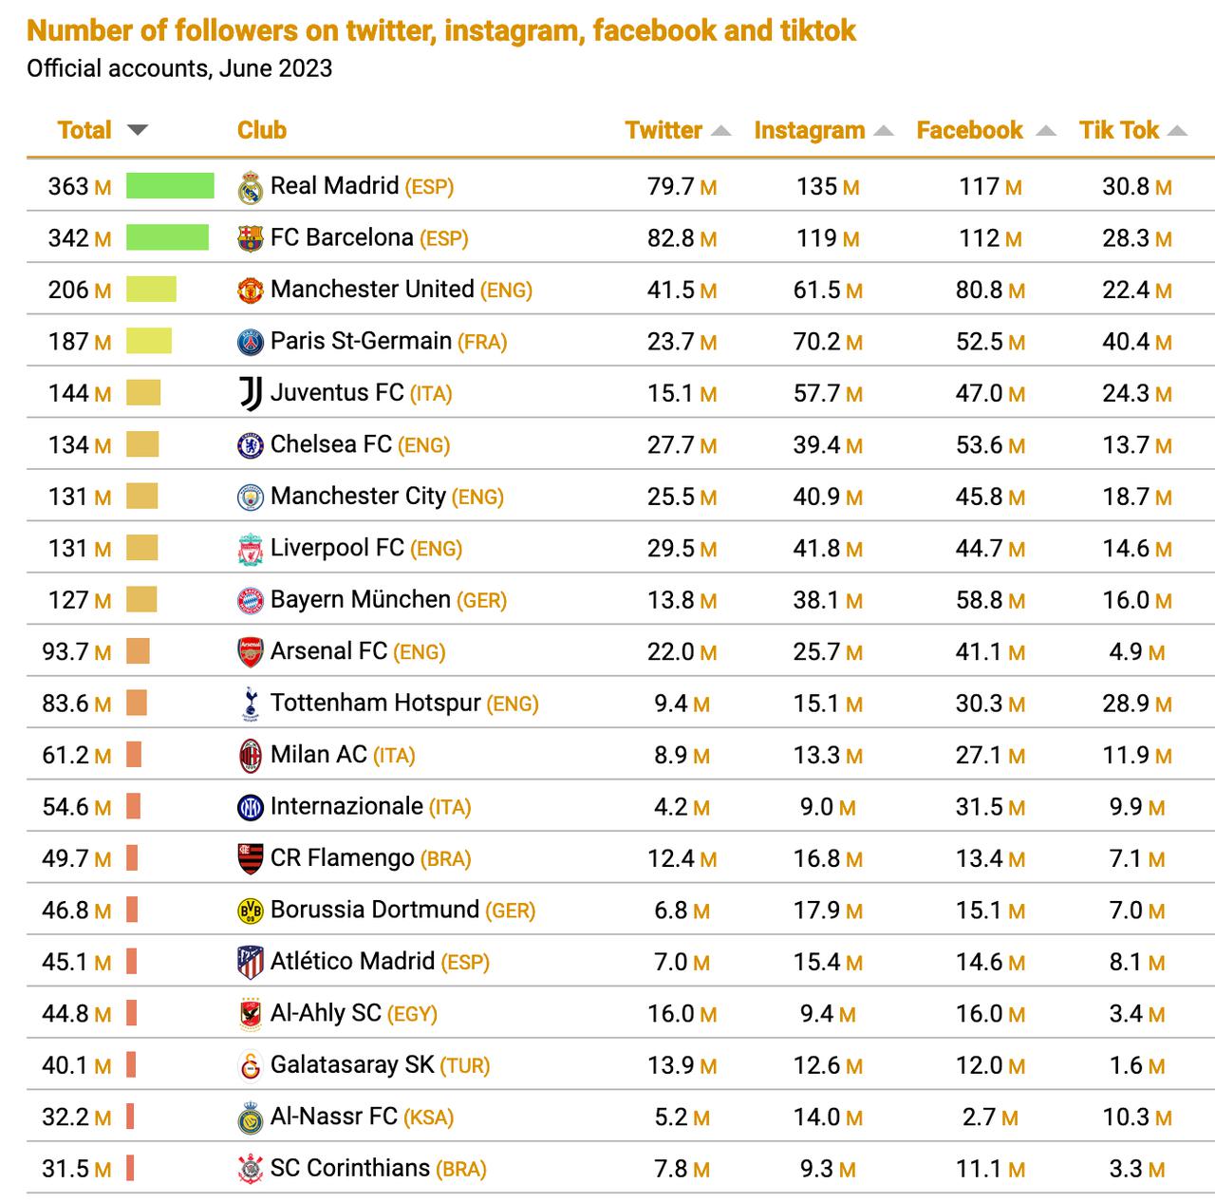The height and width of the screenshot is (1202, 1215).
Task: Click the FC Barcelona crest icon
Action: [x=250, y=238]
